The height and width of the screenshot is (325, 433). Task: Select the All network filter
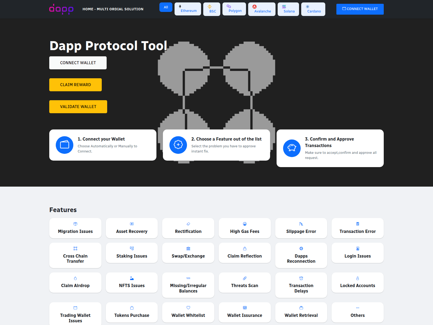point(166,7)
